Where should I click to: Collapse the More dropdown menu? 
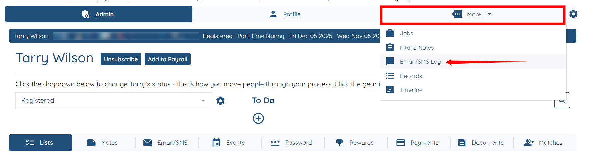[x=473, y=14]
